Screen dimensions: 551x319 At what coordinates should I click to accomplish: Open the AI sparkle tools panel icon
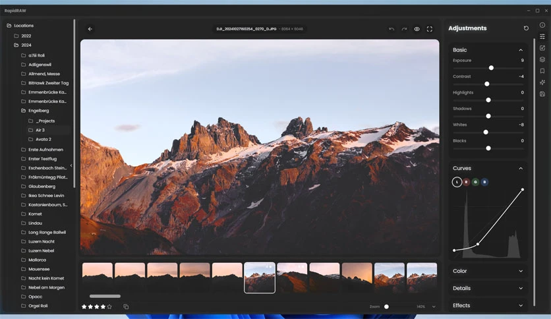[x=542, y=82]
